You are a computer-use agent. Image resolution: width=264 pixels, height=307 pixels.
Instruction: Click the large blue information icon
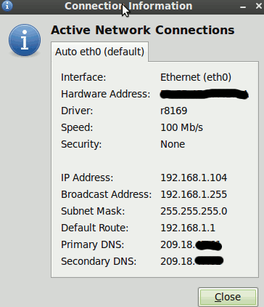[x=25, y=40]
